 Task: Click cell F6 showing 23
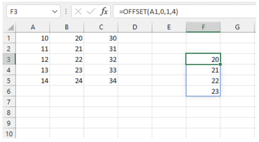pyautogui.click(x=203, y=91)
